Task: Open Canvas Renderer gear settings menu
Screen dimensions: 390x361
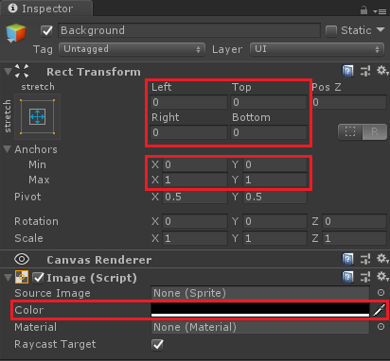Action: 382,259
